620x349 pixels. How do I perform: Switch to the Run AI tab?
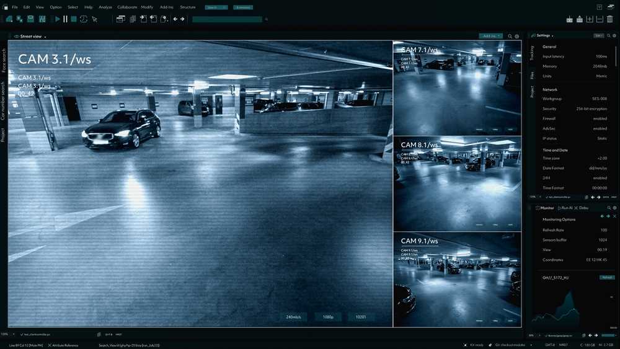pos(565,208)
